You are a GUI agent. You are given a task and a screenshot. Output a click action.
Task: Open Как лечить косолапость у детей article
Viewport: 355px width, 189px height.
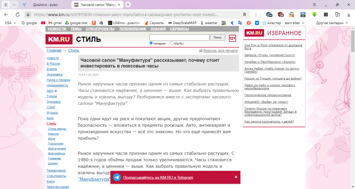(269, 122)
